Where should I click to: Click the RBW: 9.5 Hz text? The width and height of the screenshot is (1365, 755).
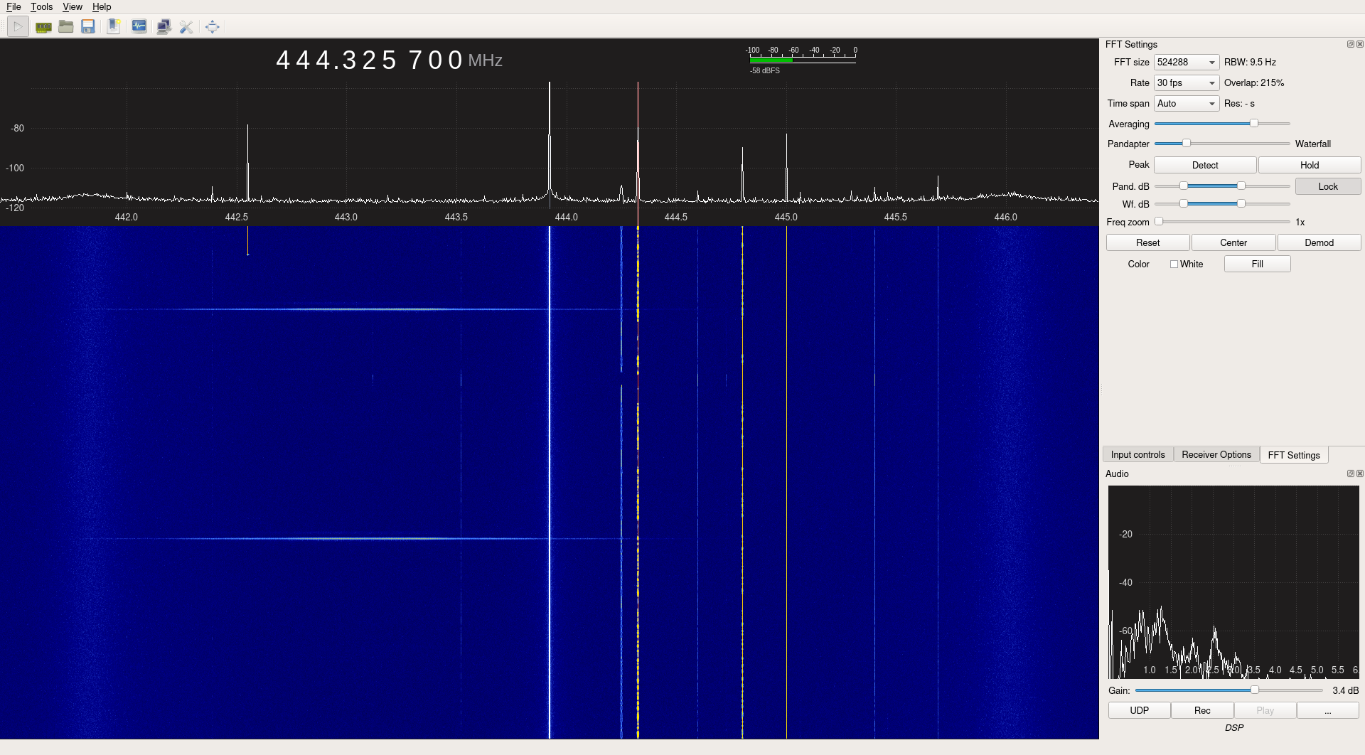click(1250, 63)
